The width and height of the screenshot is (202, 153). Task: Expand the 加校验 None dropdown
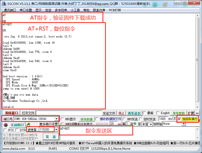point(184,124)
